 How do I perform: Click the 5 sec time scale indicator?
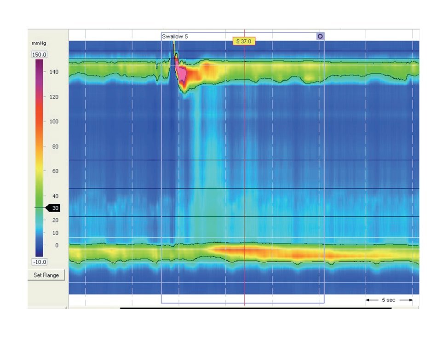(x=390, y=300)
